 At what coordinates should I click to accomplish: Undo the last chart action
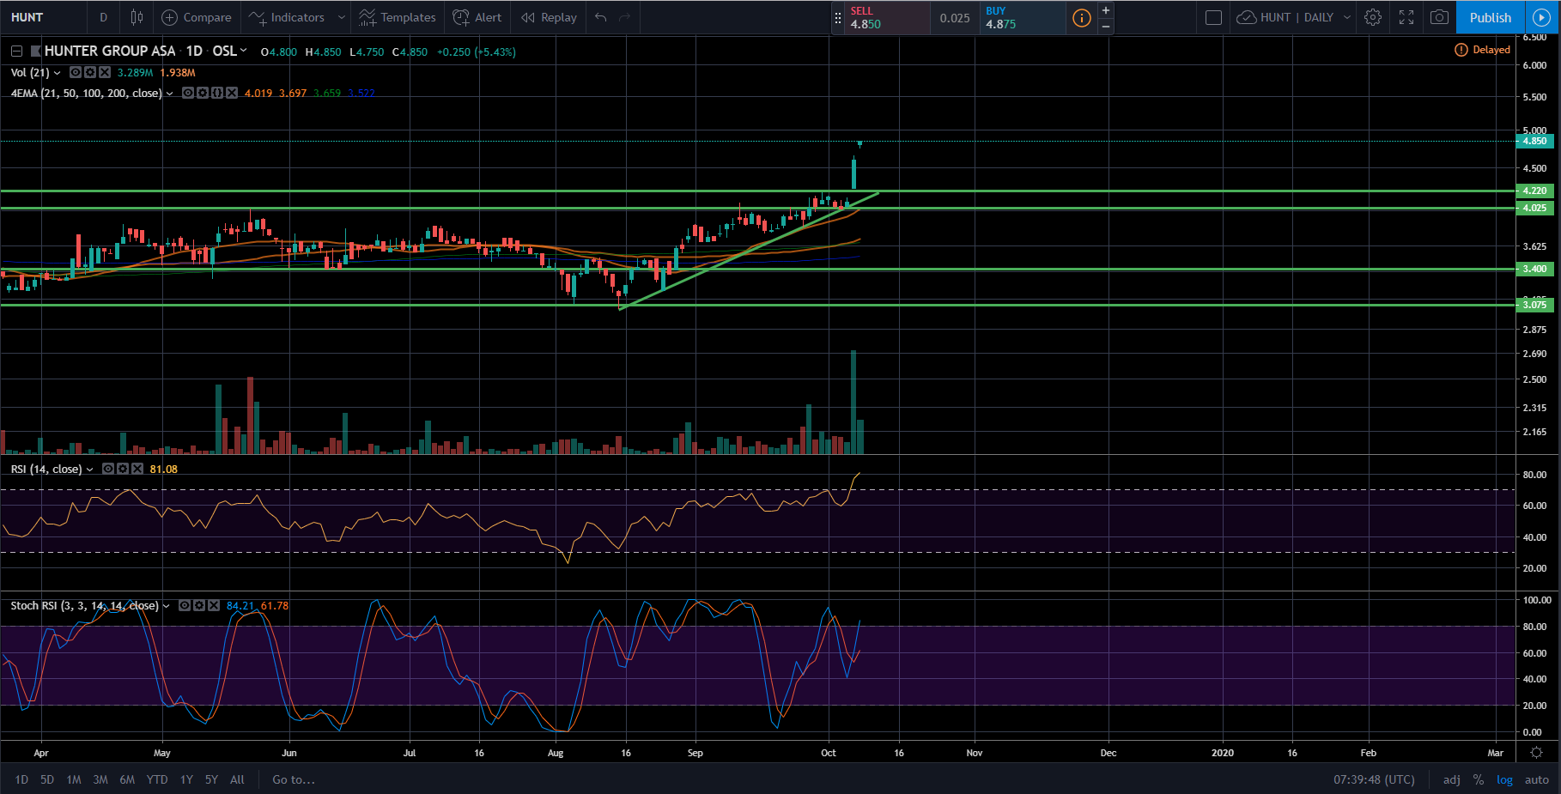pyautogui.click(x=601, y=17)
